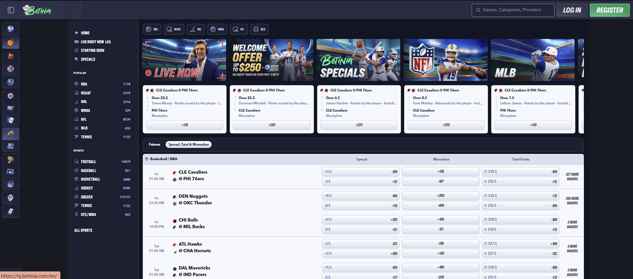The width and height of the screenshot is (633, 279).
Task: Open WNBA under Popular list
Action: click(103, 110)
